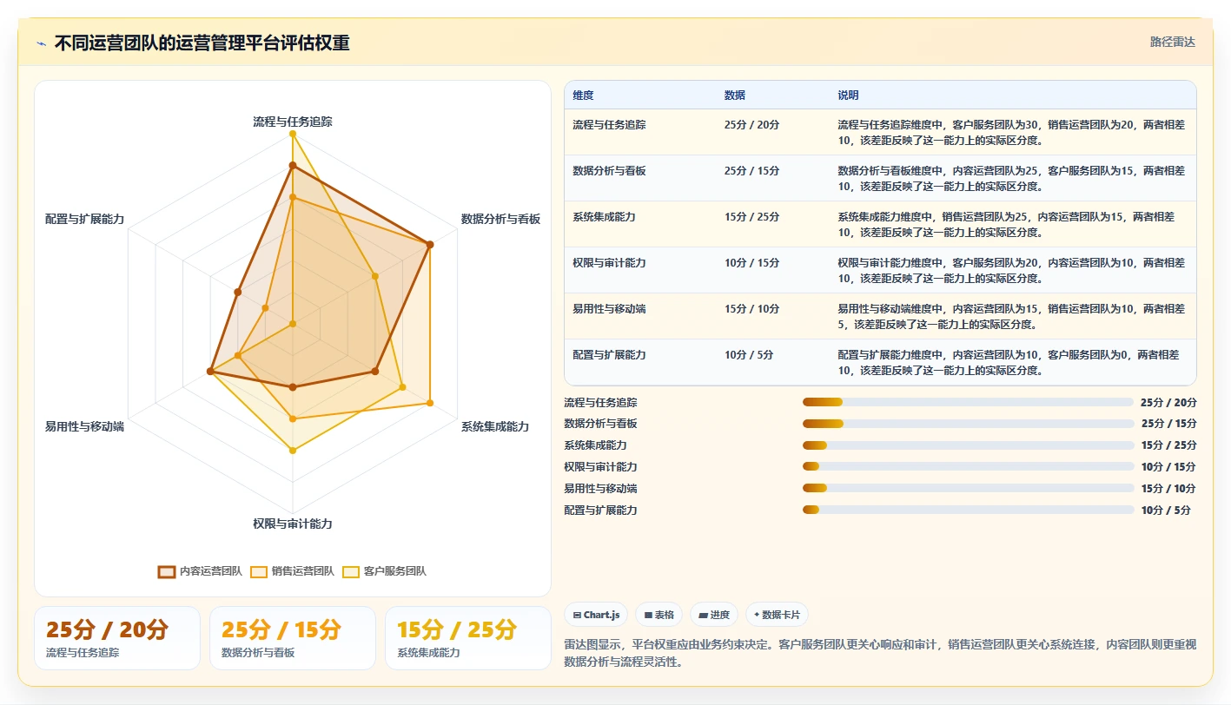Image resolution: width=1231 pixels, height=705 pixels.
Task: Open the 15分 / 25分 系统集成能力 data card
Action: point(468,638)
